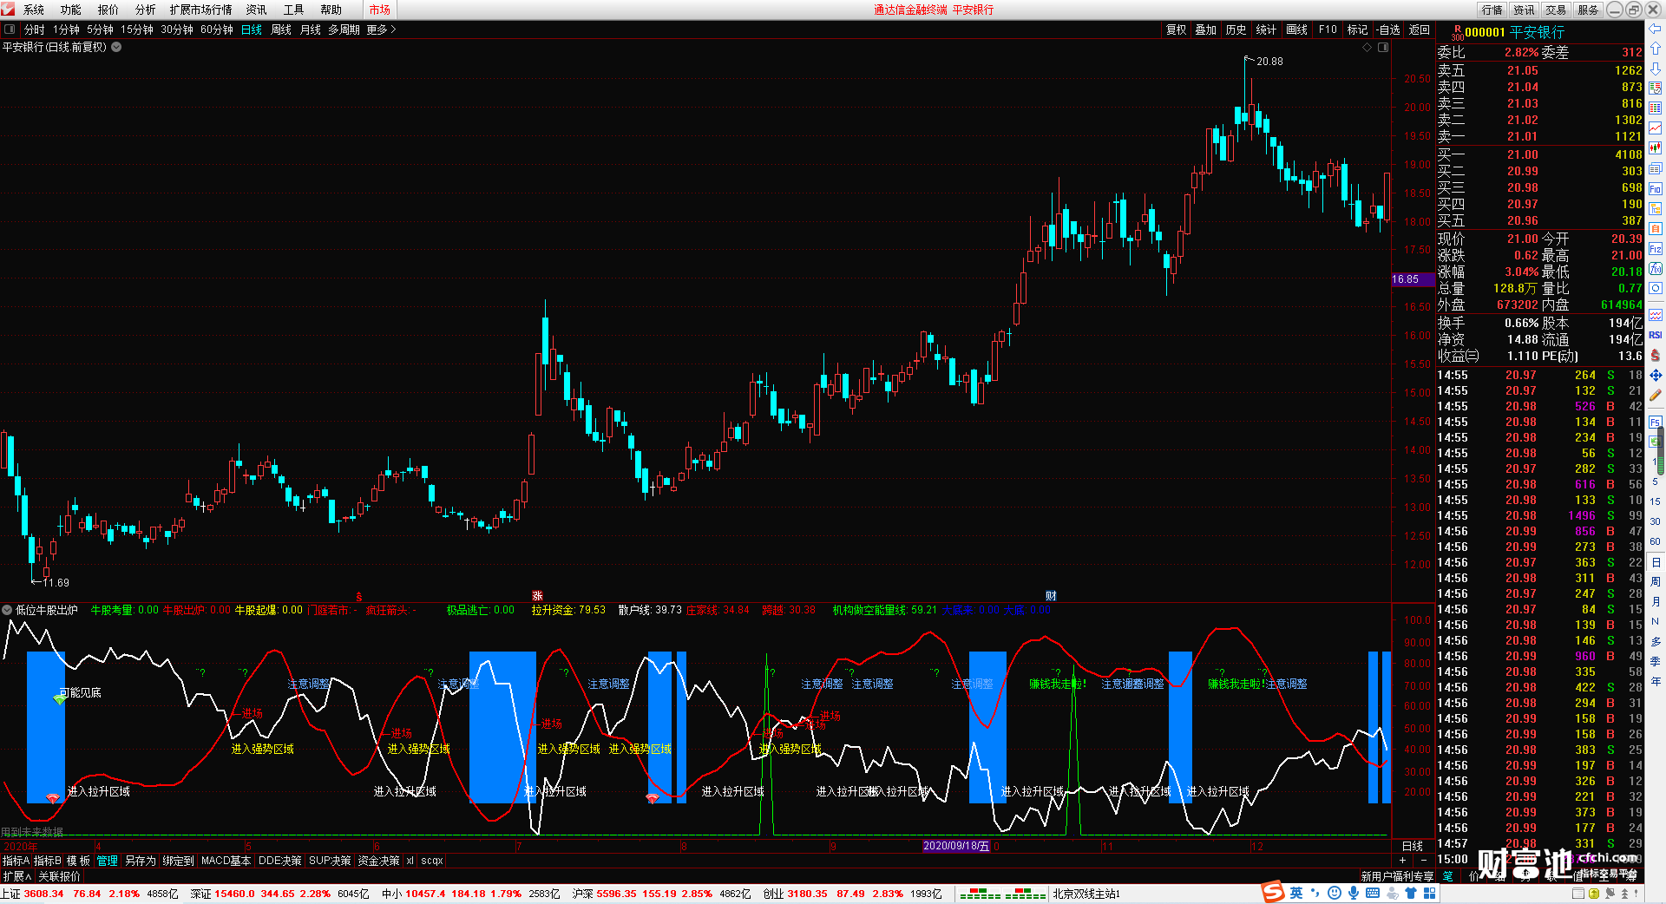Image resolution: width=1666 pixels, height=904 pixels.
Task: Toggle the -自选 watchlist option
Action: 1388,29
